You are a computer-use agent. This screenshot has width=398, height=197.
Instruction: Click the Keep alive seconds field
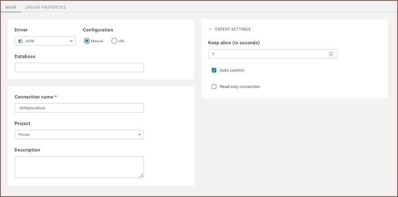pyautogui.click(x=269, y=54)
